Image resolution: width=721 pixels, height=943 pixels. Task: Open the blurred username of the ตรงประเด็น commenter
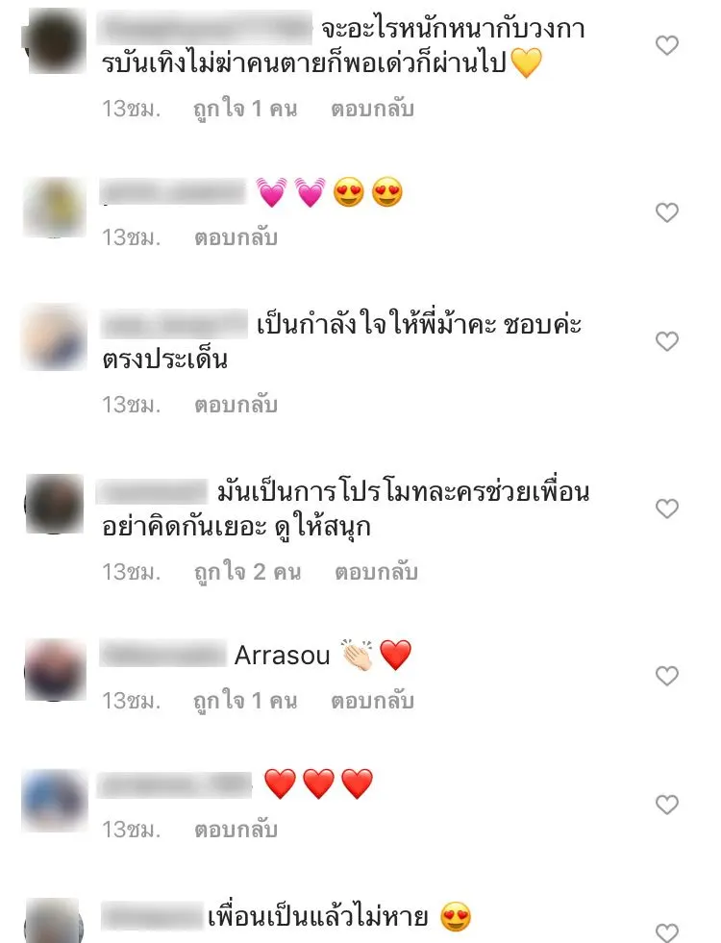(x=174, y=325)
